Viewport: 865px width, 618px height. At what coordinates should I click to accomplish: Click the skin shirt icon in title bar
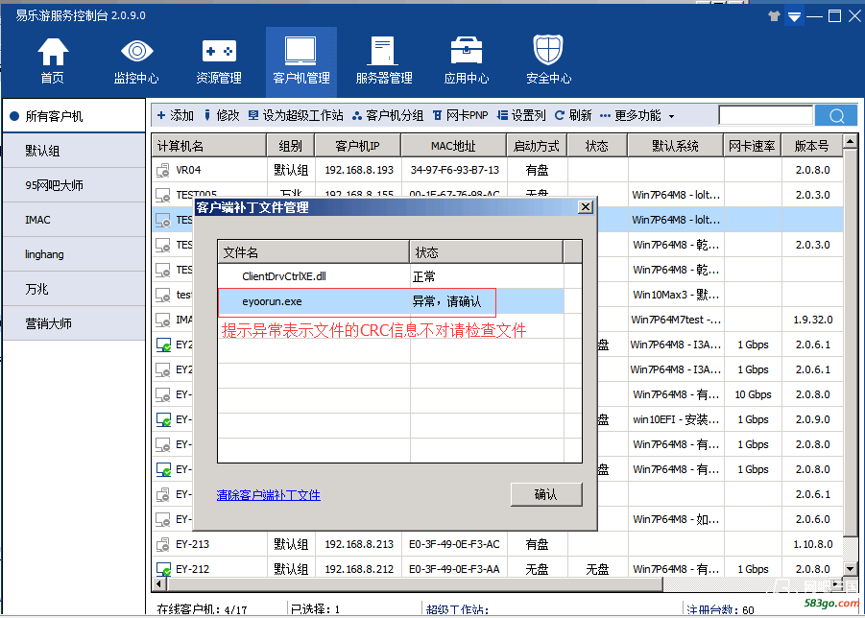(x=775, y=16)
